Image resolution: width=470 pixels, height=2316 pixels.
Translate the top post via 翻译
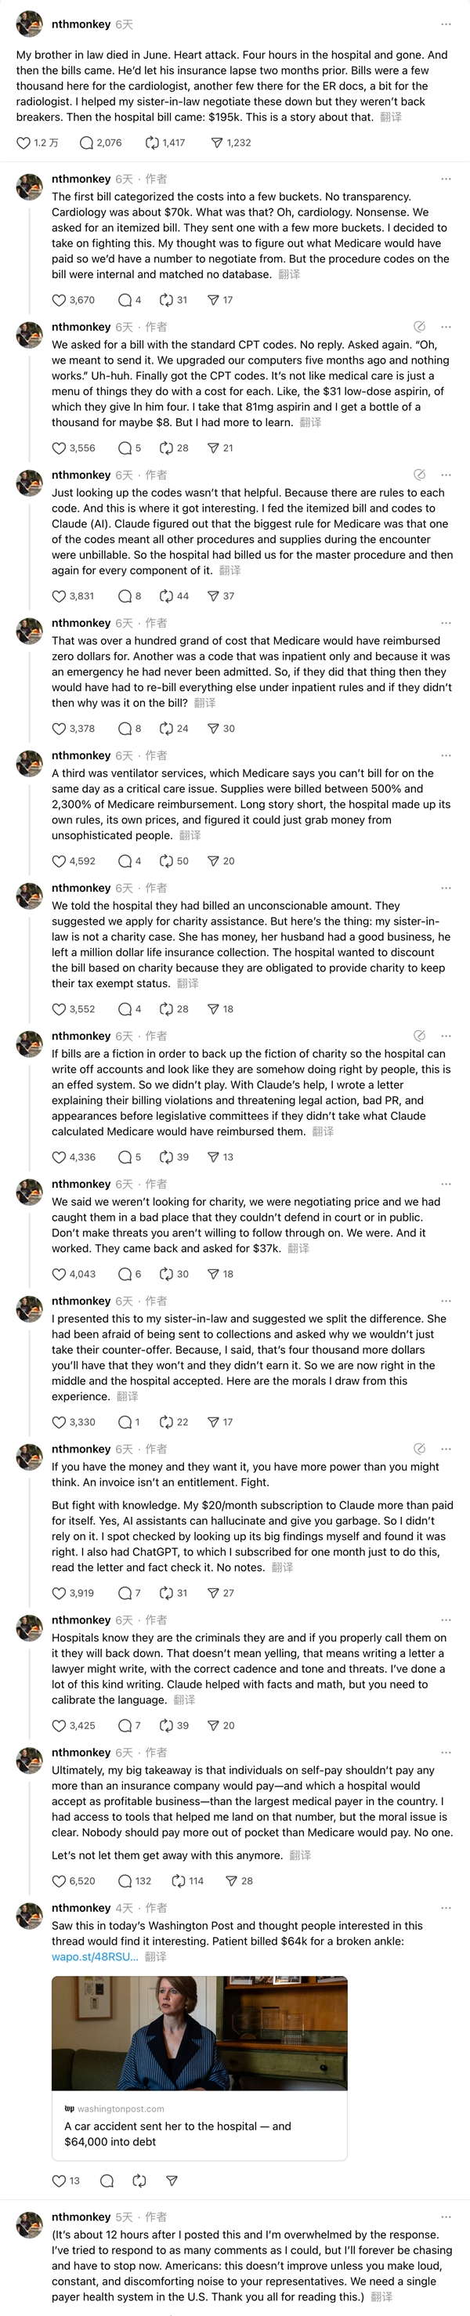[x=390, y=117]
